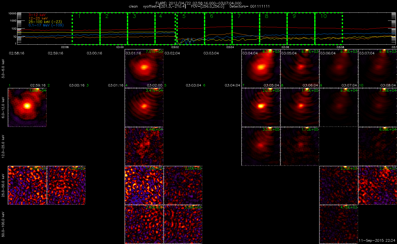Image resolution: width=397 pixels, height=244 pixels.
Task: Select the 3.0-6.0 keV image labeled 9.51E+03
Action: coord(378,69)
